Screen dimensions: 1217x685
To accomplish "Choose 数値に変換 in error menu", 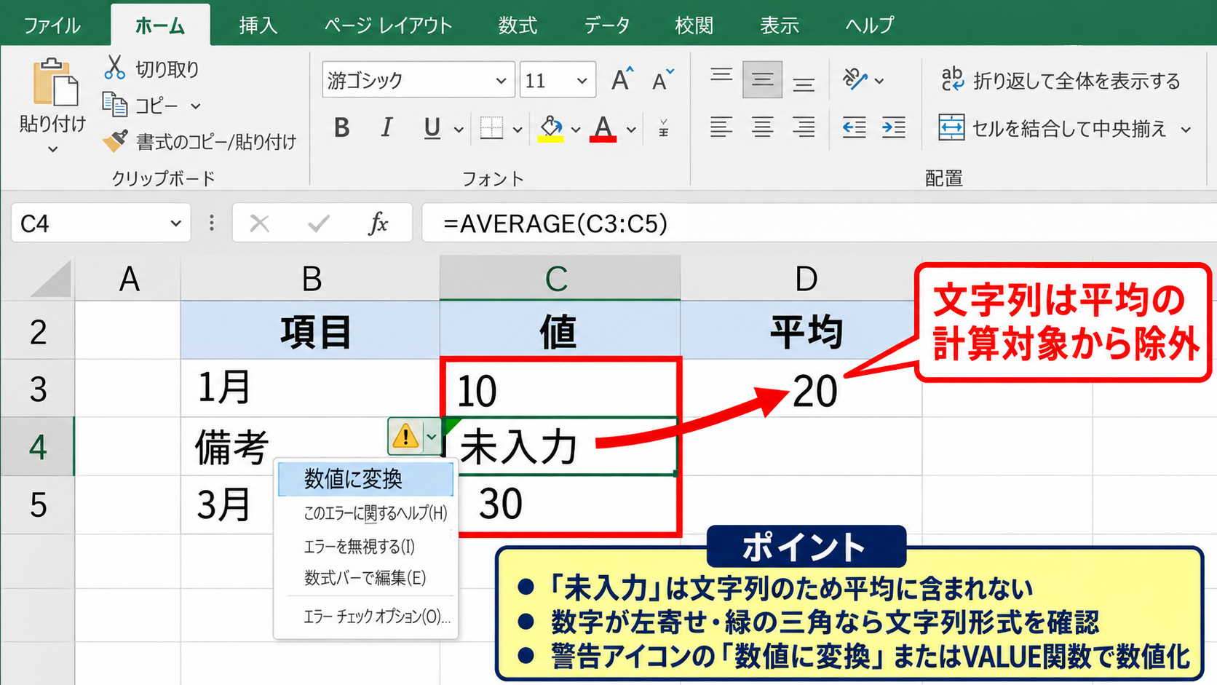I will click(366, 479).
